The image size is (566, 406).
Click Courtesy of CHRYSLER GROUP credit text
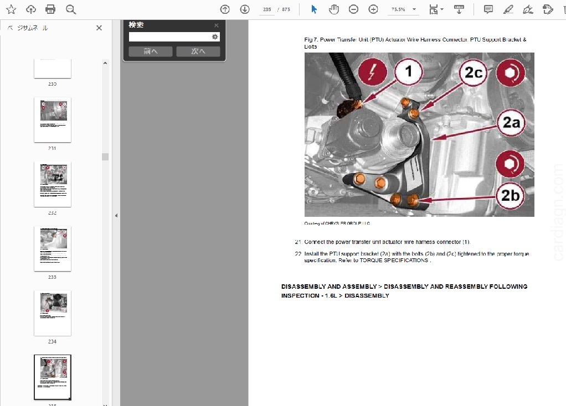[337, 223]
